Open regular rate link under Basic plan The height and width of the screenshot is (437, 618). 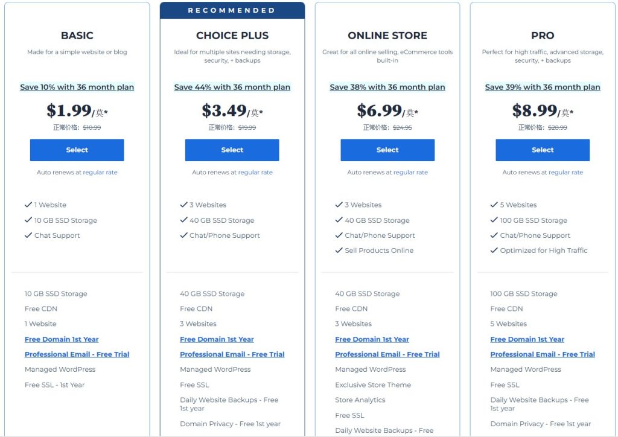click(x=100, y=173)
